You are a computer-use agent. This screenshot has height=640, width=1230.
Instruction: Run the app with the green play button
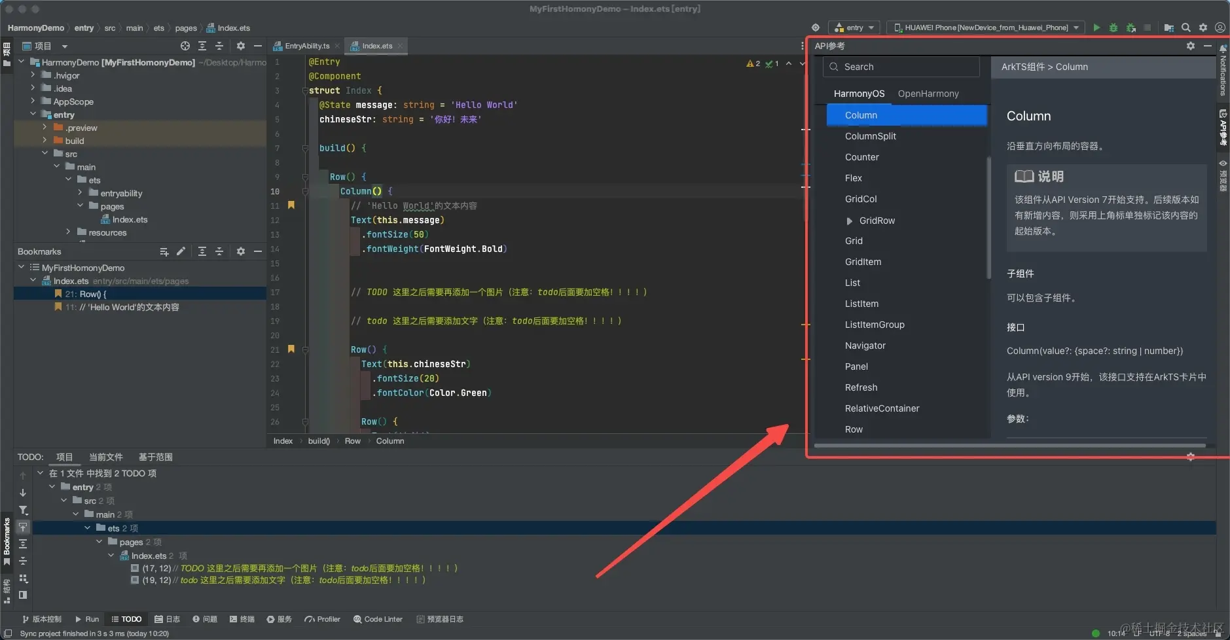[1096, 27]
